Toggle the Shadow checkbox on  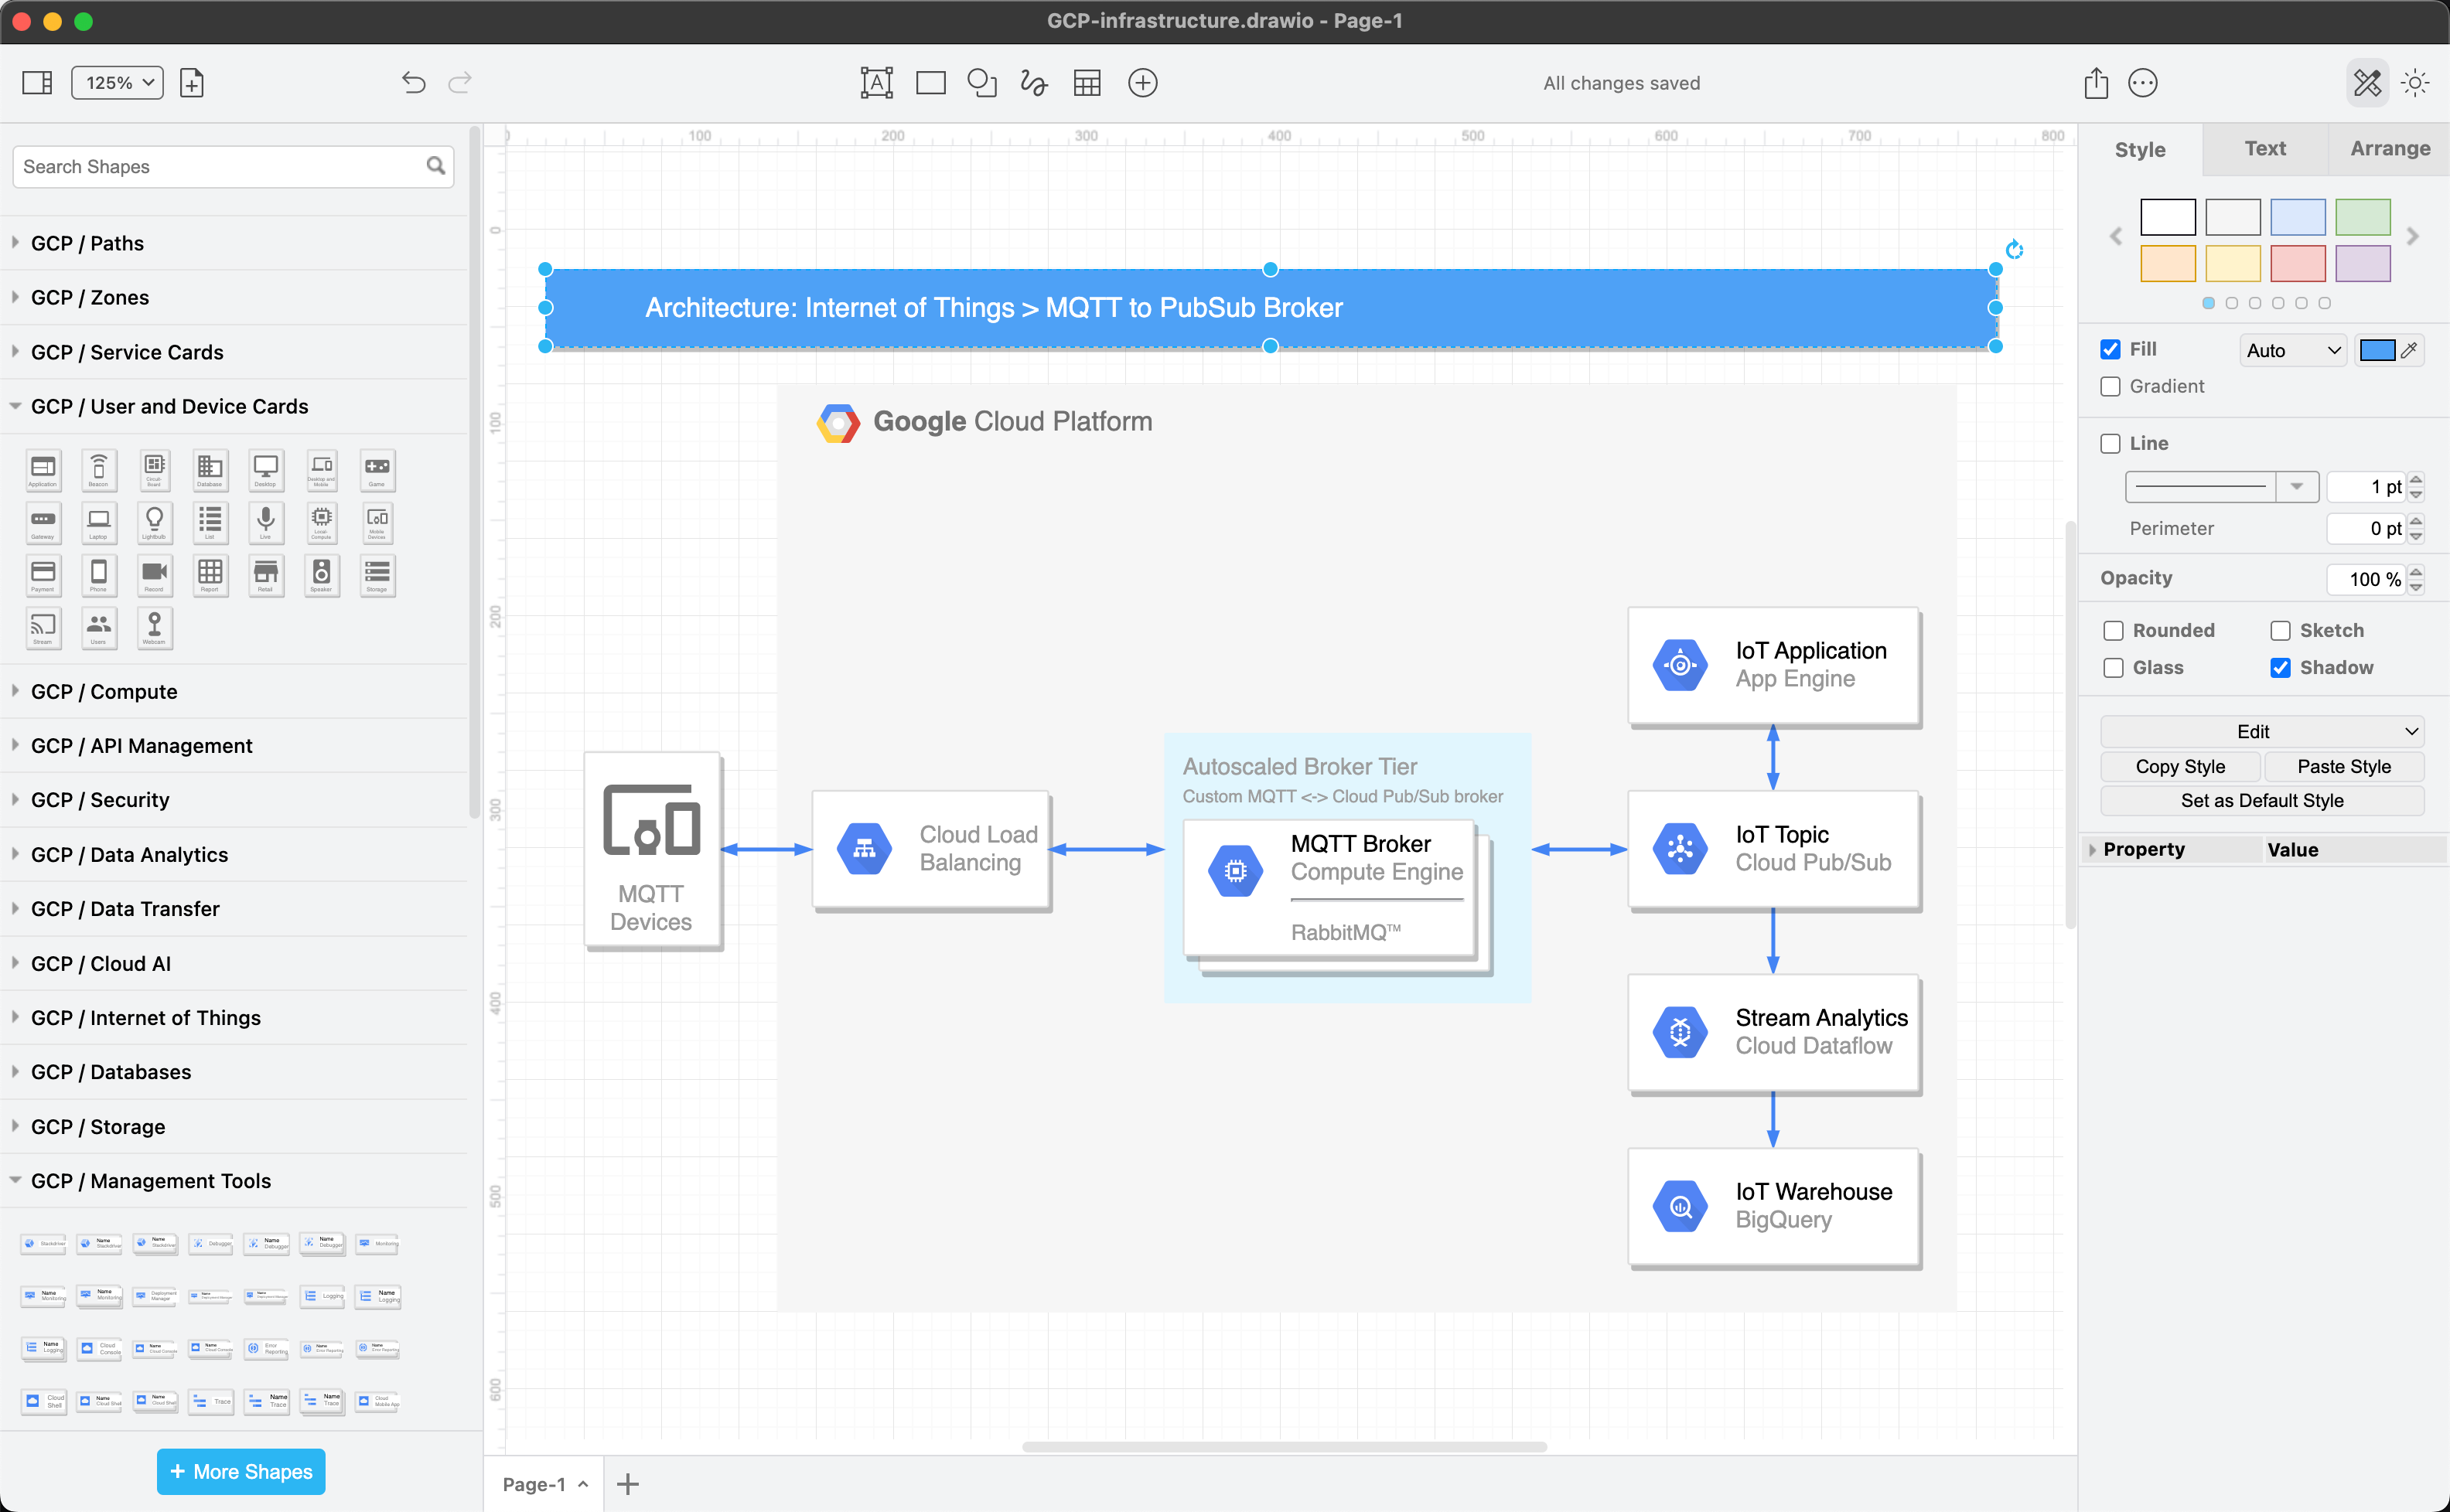click(2281, 667)
